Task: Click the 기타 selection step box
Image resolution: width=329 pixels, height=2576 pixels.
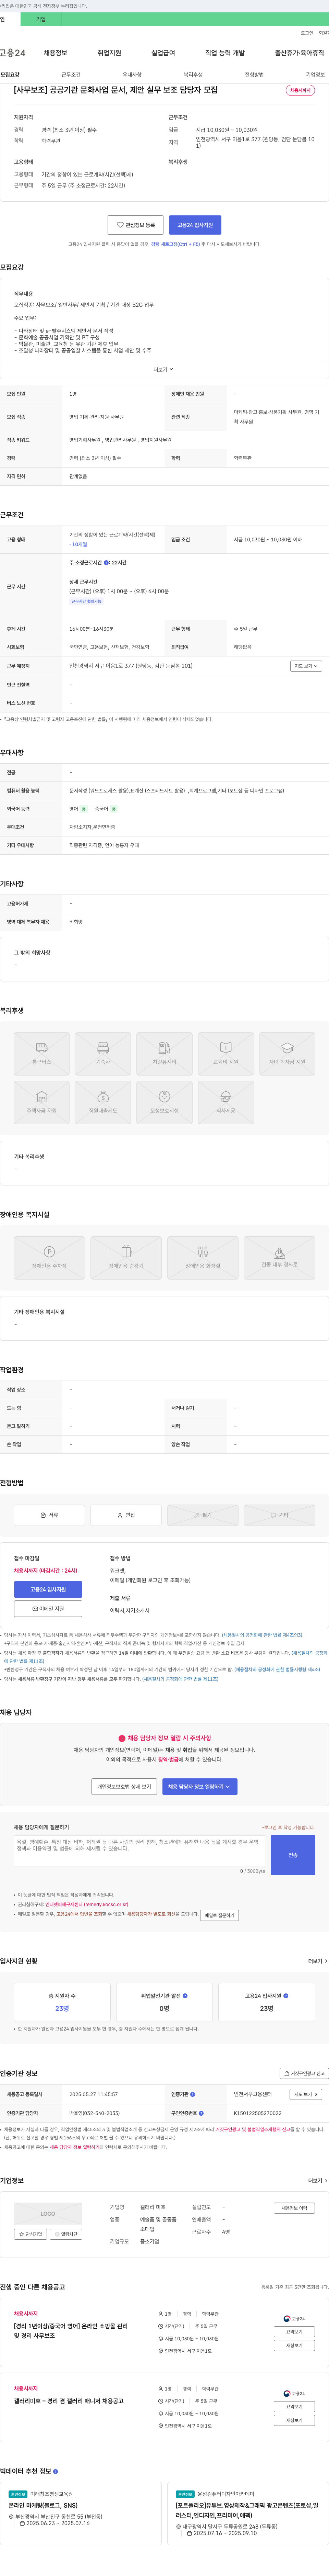Action: tap(279, 1515)
